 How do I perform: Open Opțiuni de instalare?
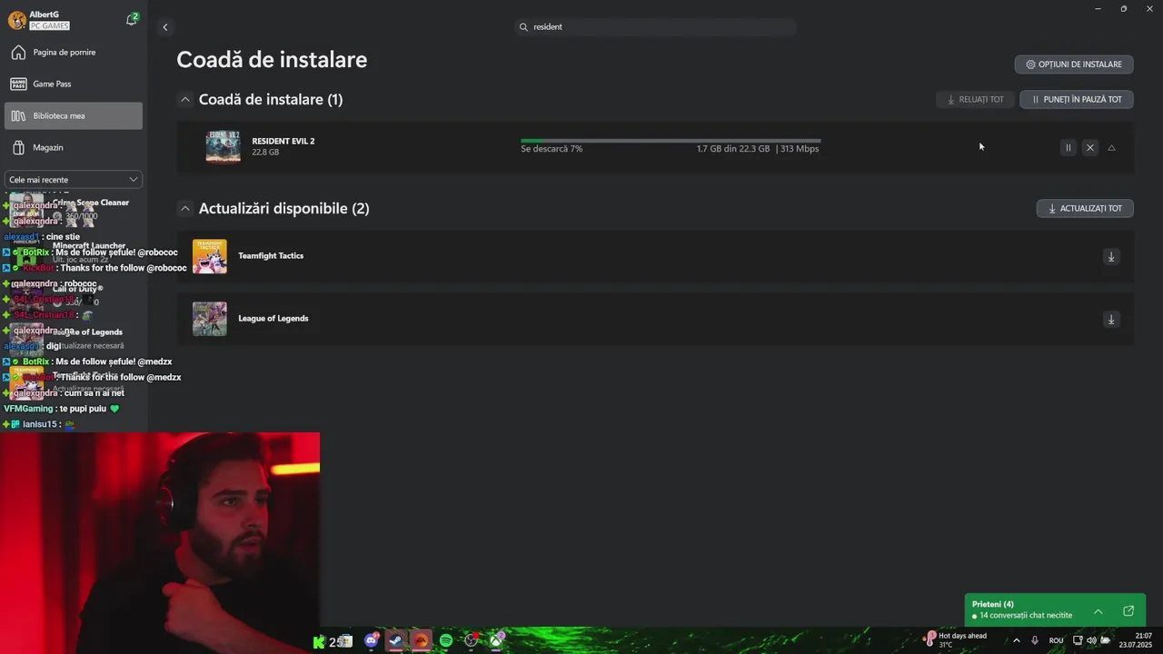click(1074, 64)
